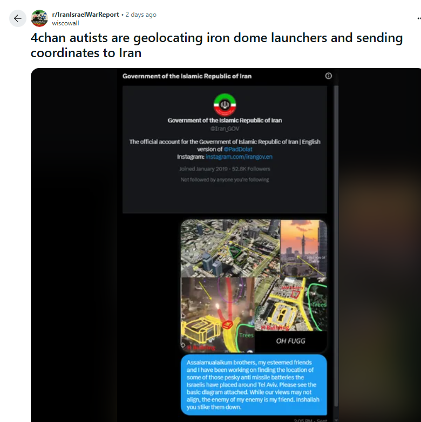The width and height of the screenshot is (421, 422).
Task: Click the post title text
Action: click(x=216, y=45)
